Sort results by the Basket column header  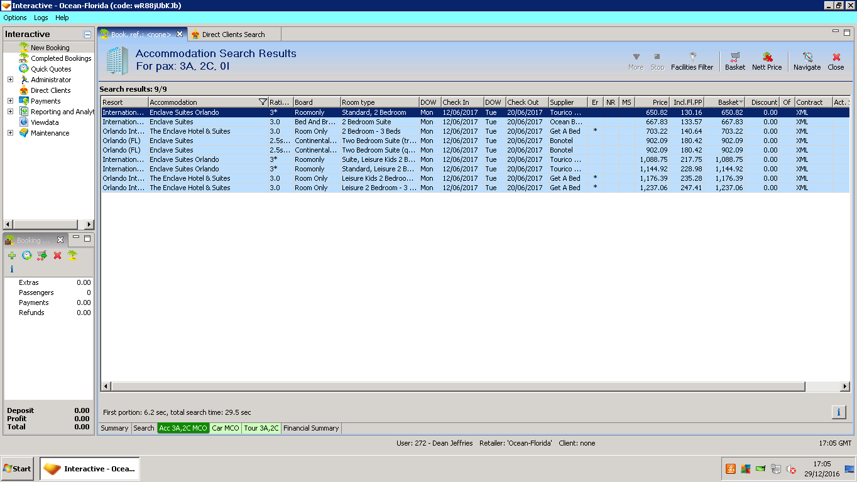pyautogui.click(x=724, y=102)
